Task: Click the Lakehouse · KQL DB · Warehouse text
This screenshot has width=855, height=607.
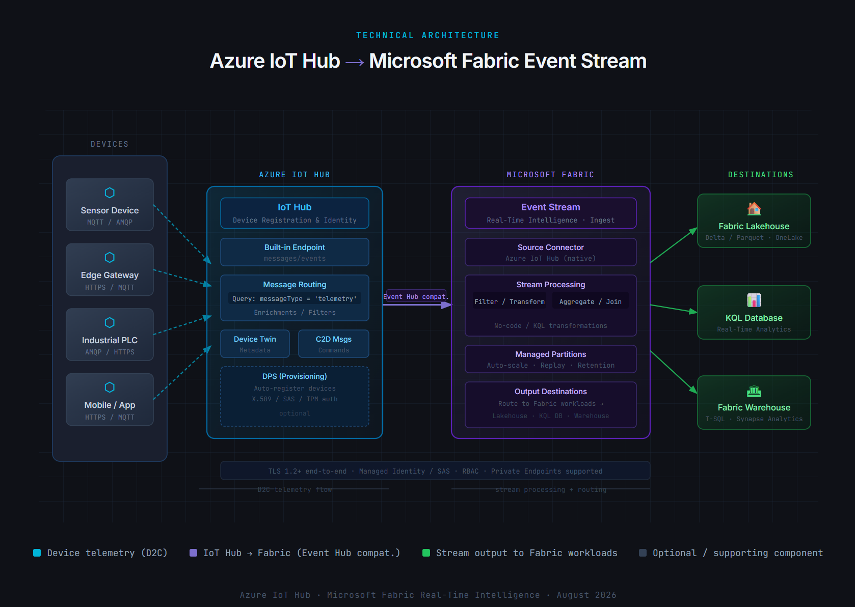Action: 551,416
